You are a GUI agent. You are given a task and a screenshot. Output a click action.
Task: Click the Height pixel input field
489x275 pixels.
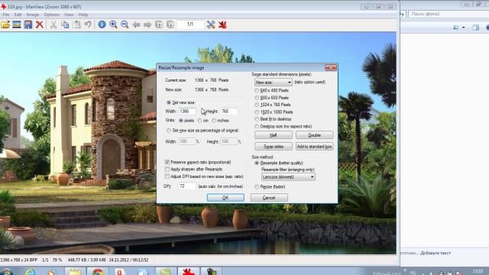coord(229,112)
